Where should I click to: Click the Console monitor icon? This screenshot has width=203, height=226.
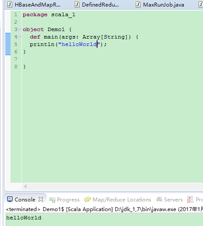click(x=10, y=199)
